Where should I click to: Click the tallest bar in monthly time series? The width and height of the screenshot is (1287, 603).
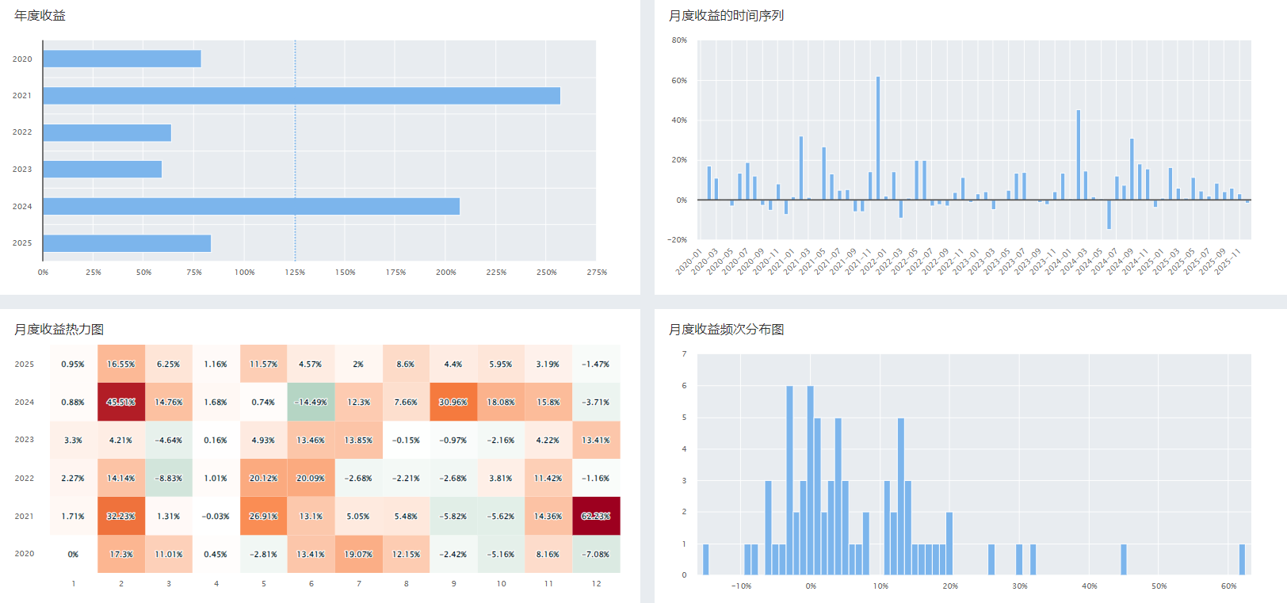click(x=878, y=138)
